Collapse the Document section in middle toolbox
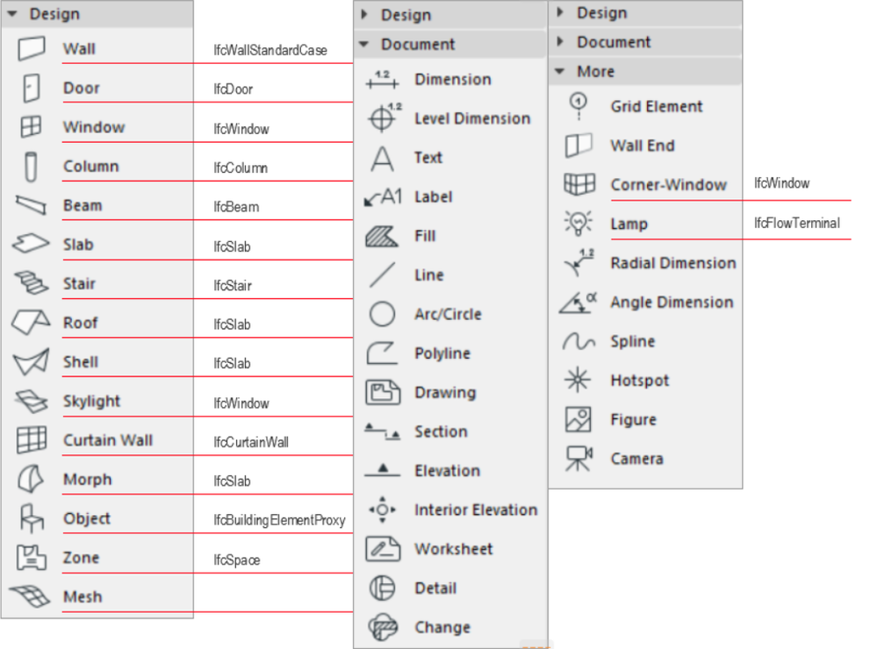This screenshot has height=649, width=877. tap(363, 45)
